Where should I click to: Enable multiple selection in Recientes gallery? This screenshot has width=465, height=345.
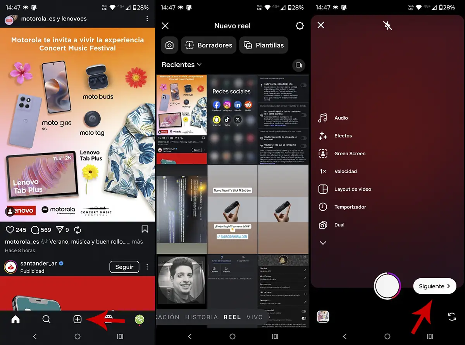(x=299, y=65)
